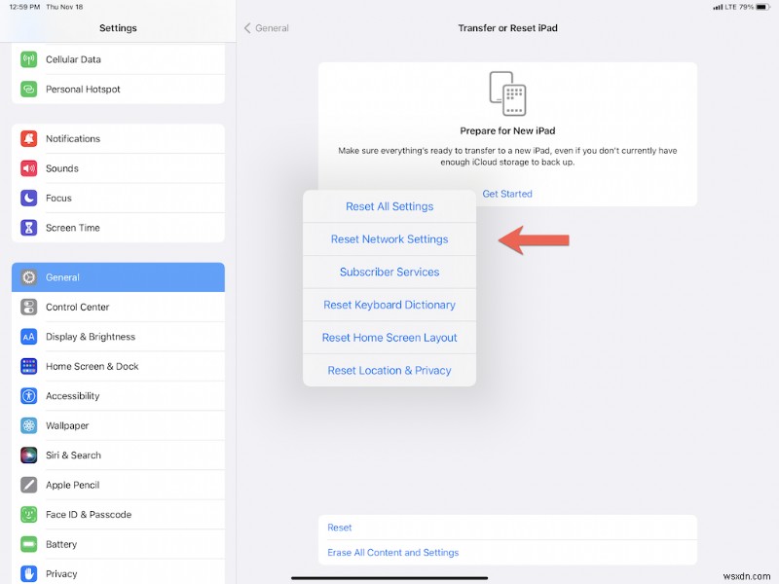Tap the Reset option at the bottom
Image resolution: width=779 pixels, height=584 pixels.
339,527
